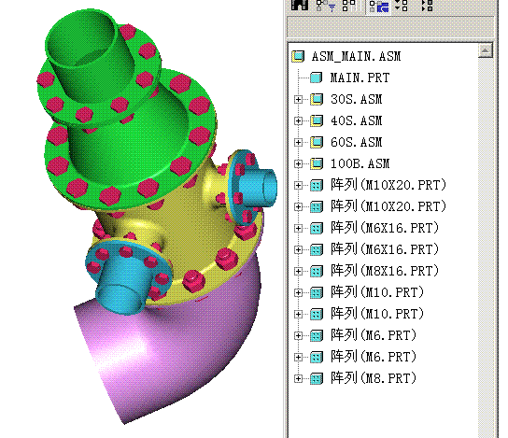The height and width of the screenshot is (438, 508).
Task: Click the MAIN.PRT part icon
Action: point(317,78)
